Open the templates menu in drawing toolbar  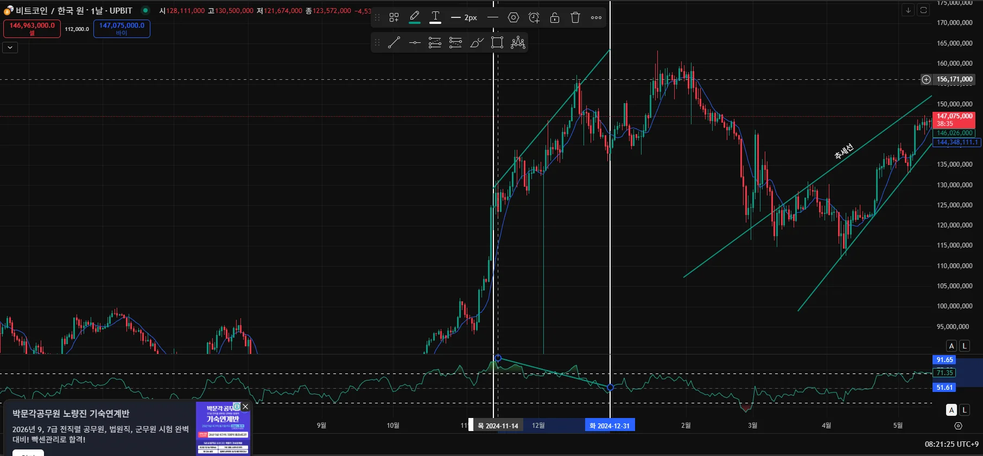394,17
